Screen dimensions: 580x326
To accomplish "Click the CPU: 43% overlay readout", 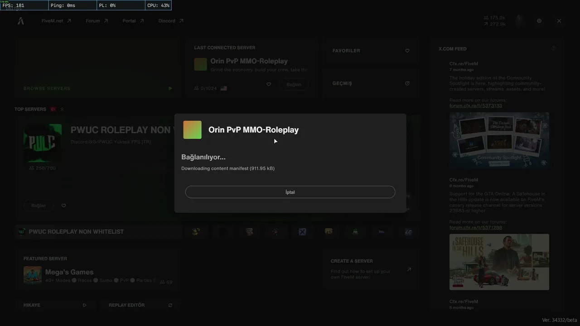I will pyautogui.click(x=159, y=5).
